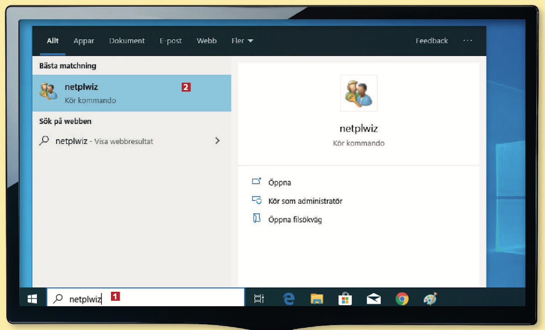The width and height of the screenshot is (545, 330).
Task: Open Microsoft Store from the taskbar
Action: click(345, 299)
